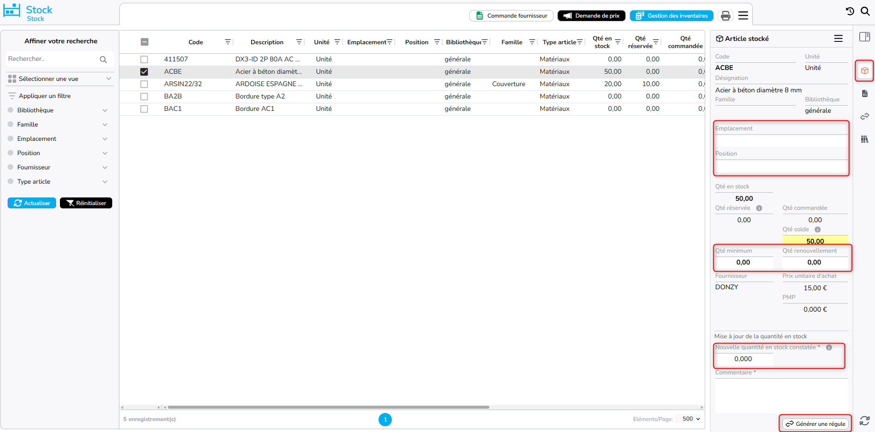
Task: Click the refresh icon at the bottom right sidebar
Action: click(x=865, y=421)
